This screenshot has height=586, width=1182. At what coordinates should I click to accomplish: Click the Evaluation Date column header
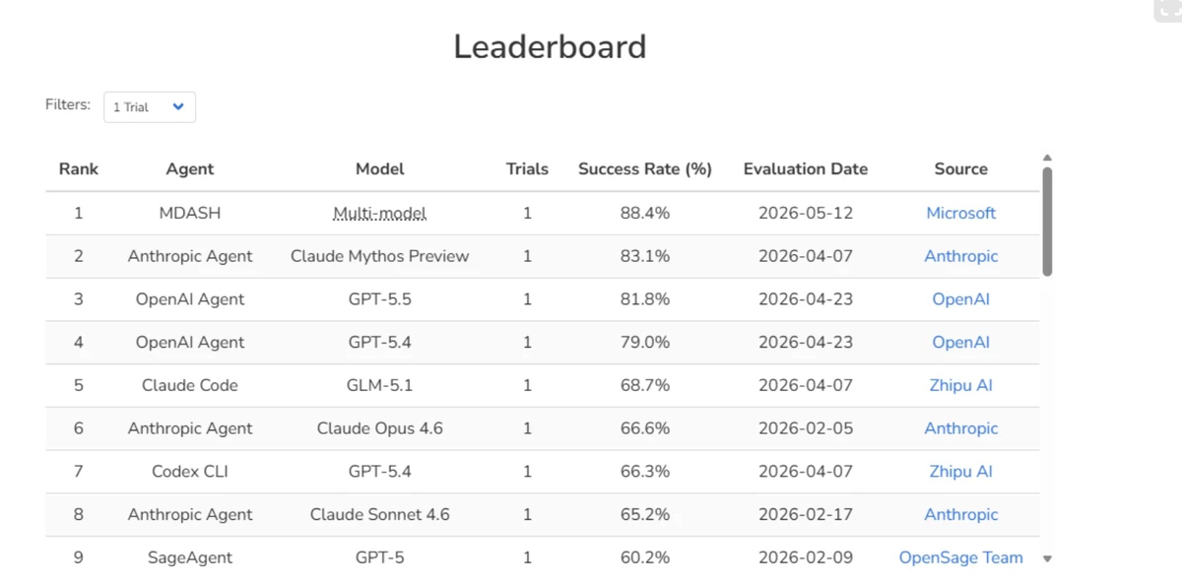(806, 169)
